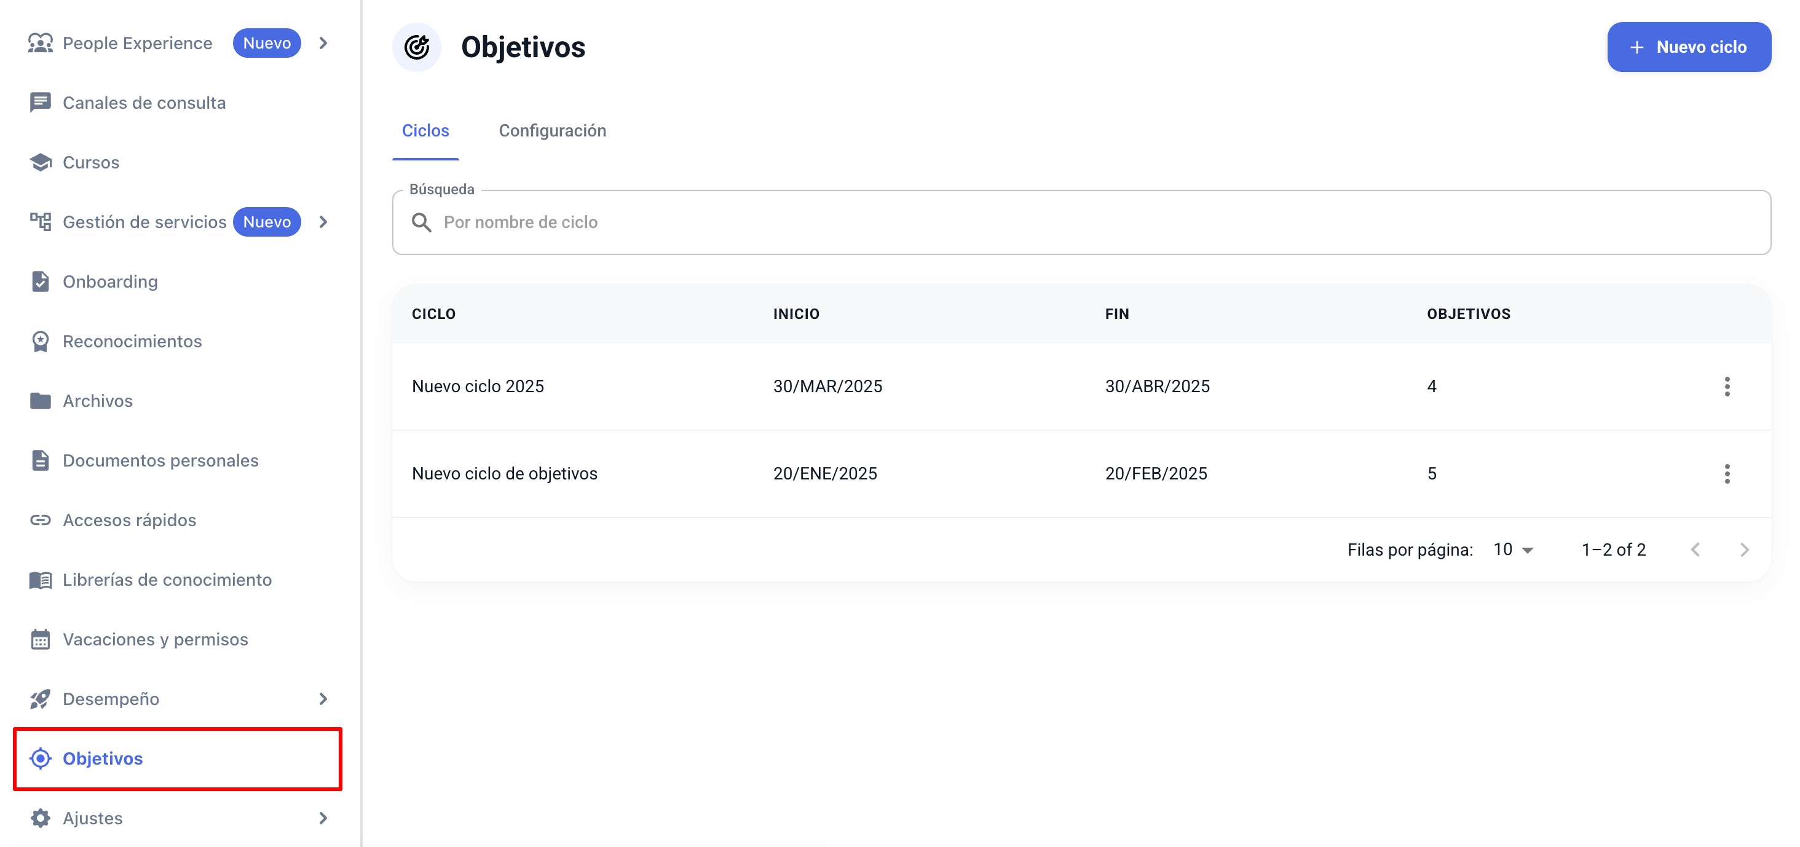Open options menu for Nuevo ciclo de objetivos
Screen dimensions: 1800x847
point(1727,474)
